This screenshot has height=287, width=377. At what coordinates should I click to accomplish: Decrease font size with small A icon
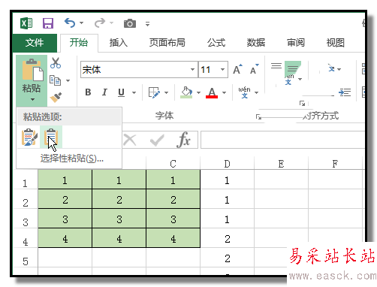coord(254,69)
